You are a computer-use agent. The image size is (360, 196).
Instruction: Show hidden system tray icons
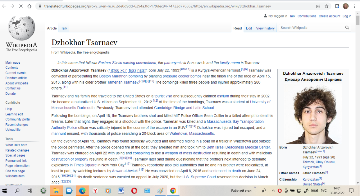click(273, 191)
